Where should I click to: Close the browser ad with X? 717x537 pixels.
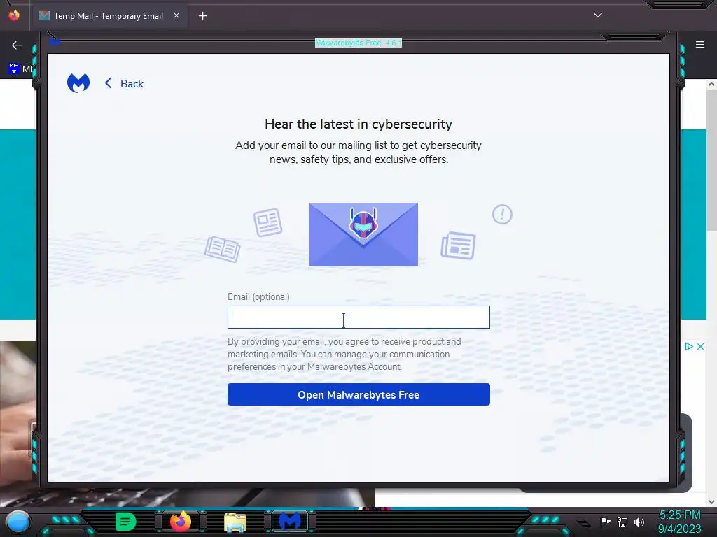tap(700, 347)
